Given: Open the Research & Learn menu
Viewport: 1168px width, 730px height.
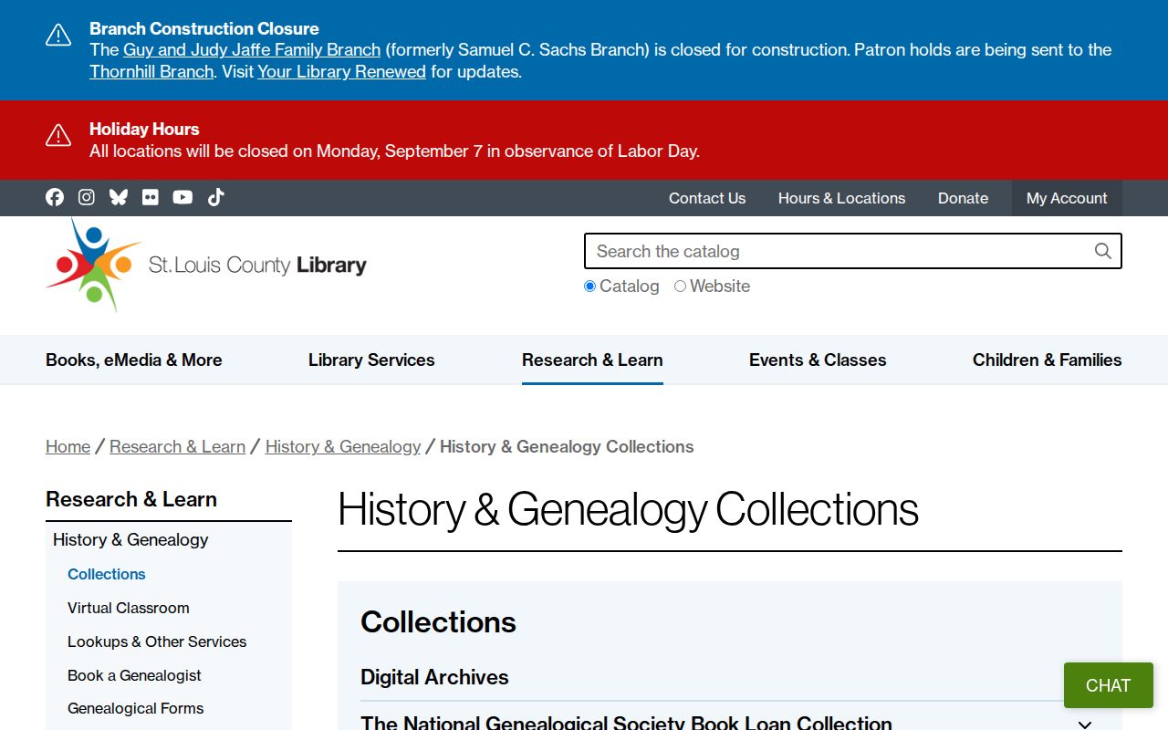Looking at the screenshot, I should (592, 360).
